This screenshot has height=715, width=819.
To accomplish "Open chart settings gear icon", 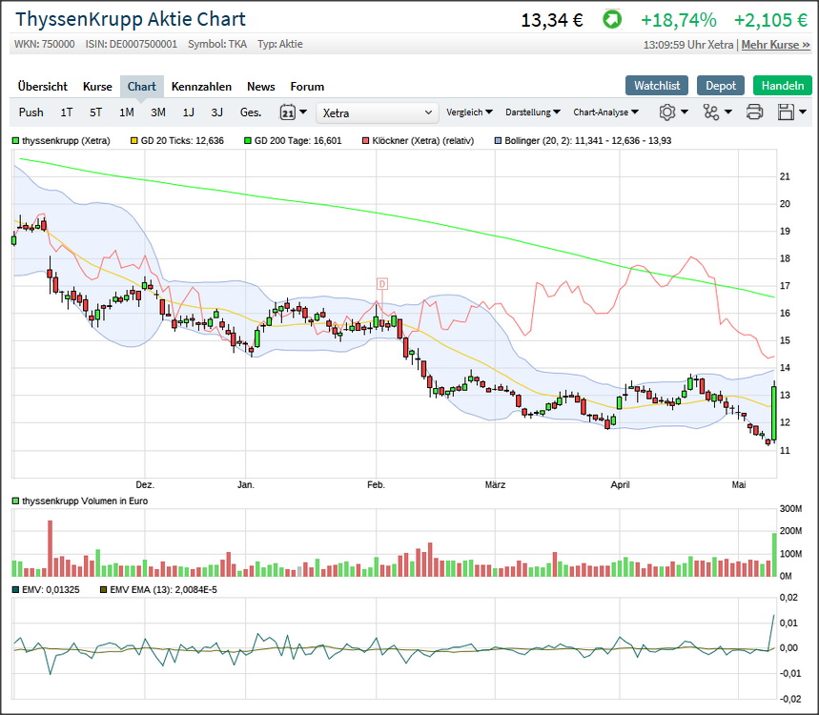I will point(667,112).
